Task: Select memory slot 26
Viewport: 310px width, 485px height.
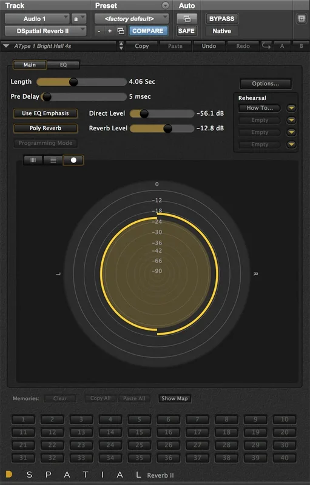Action: (x=168, y=445)
